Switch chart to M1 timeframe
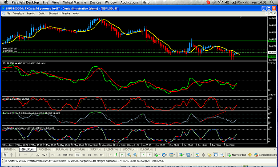This screenshot has width=278, height=167. [x=53, y=155]
